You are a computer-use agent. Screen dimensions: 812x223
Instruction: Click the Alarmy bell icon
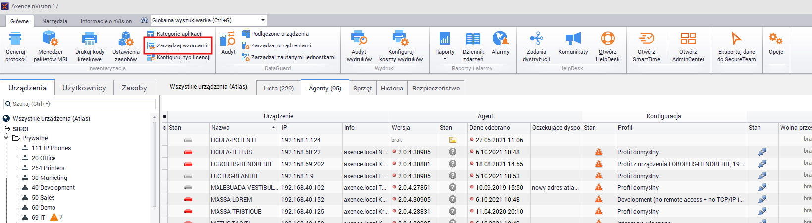point(500,39)
